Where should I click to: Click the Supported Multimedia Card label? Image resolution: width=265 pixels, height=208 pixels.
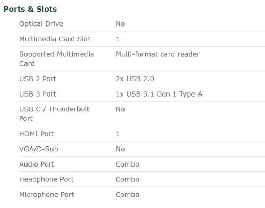pos(57,59)
